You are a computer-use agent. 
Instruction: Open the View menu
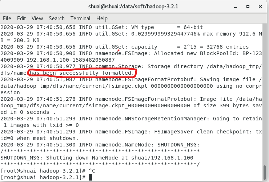(x=37, y=18)
